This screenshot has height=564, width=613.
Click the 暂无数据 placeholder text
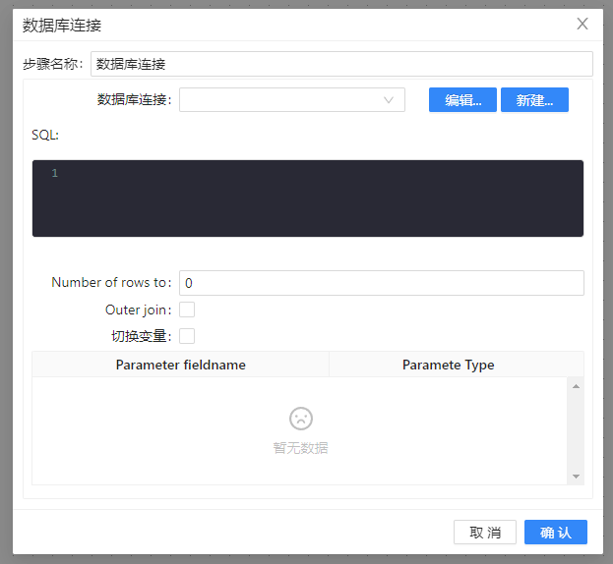pyautogui.click(x=300, y=448)
